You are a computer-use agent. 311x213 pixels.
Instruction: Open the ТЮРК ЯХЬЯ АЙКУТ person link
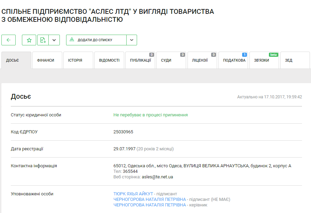pyautogui.click(x=133, y=194)
